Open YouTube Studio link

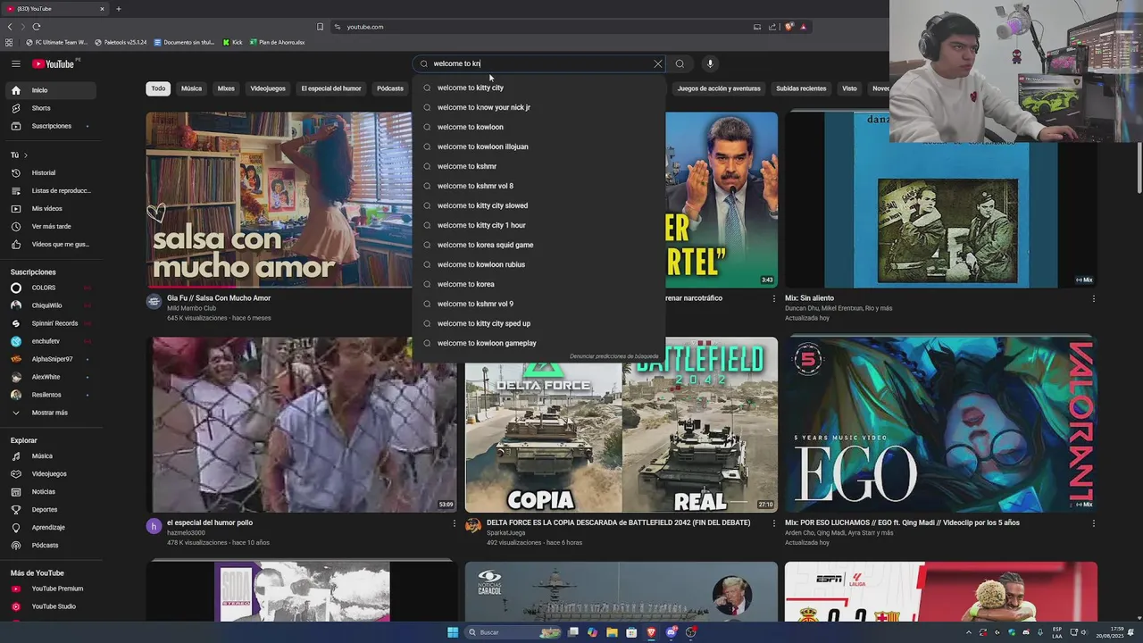pos(51,606)
